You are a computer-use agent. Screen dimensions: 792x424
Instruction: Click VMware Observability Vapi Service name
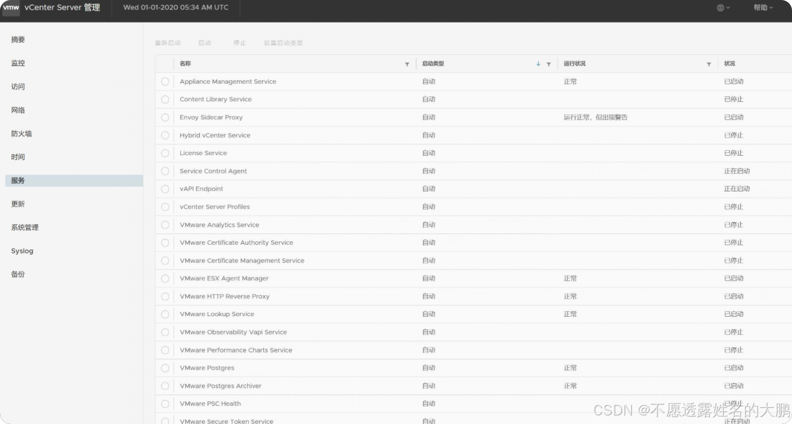pos(233,332)
